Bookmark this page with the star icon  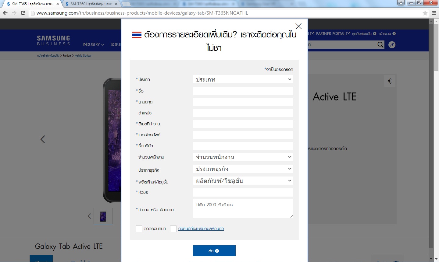tap(425, 13)
